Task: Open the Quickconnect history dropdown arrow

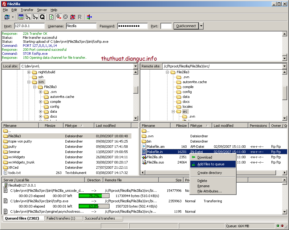Action: [x=201, y=26]
